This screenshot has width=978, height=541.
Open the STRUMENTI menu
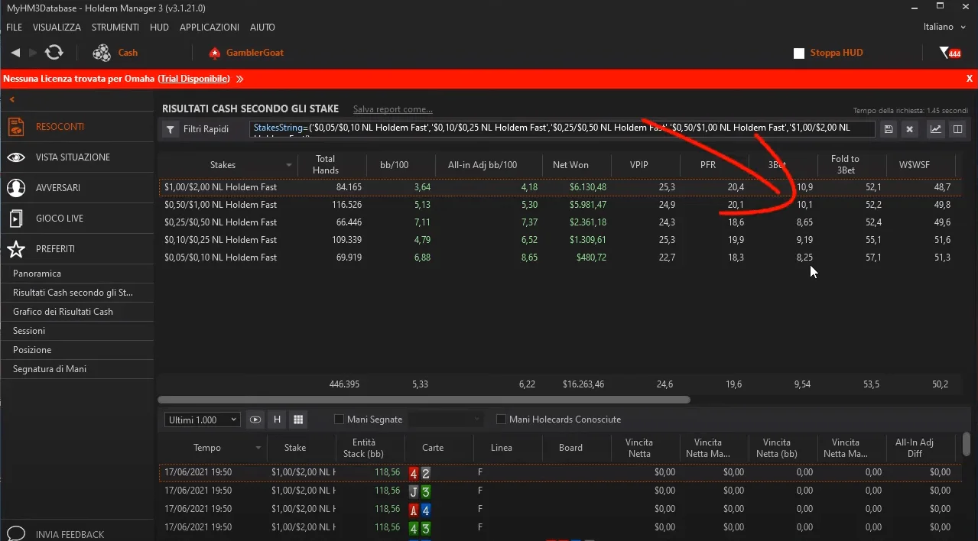click(x=115, y=27)
